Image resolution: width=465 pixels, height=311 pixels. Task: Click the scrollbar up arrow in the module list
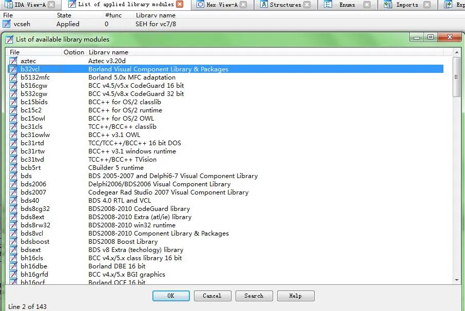[457, 52]
